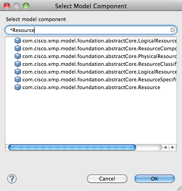Click the cube icon next to PhysicalResourc entry

18,56
